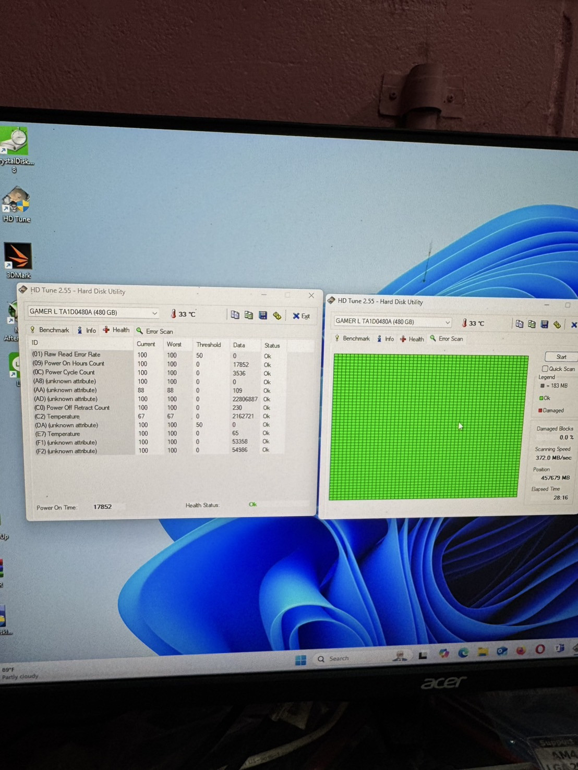Click the weather widget showing Partly cloudy

(20, 673)
